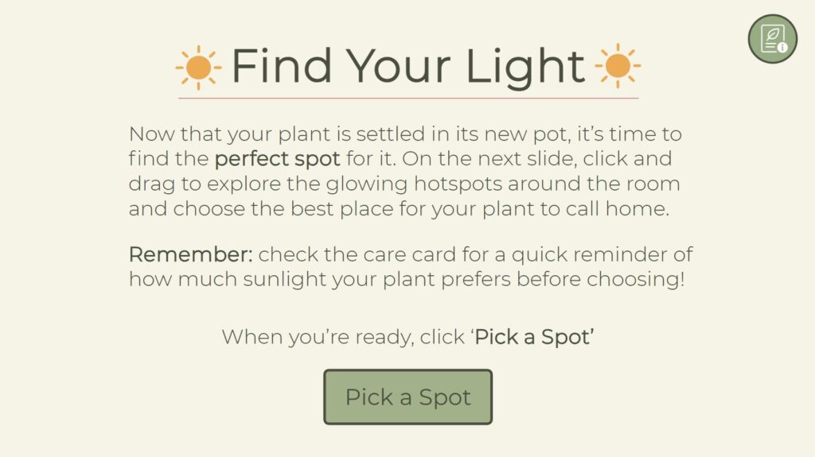Image resolution: width=815 pixels, height=457 pixels.
Task: Click the thin divider line under the title
Action: 407,99
